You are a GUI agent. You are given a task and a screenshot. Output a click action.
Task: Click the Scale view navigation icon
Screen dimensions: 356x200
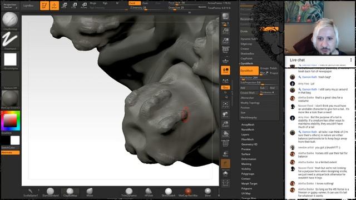click(x=225, y=124)
